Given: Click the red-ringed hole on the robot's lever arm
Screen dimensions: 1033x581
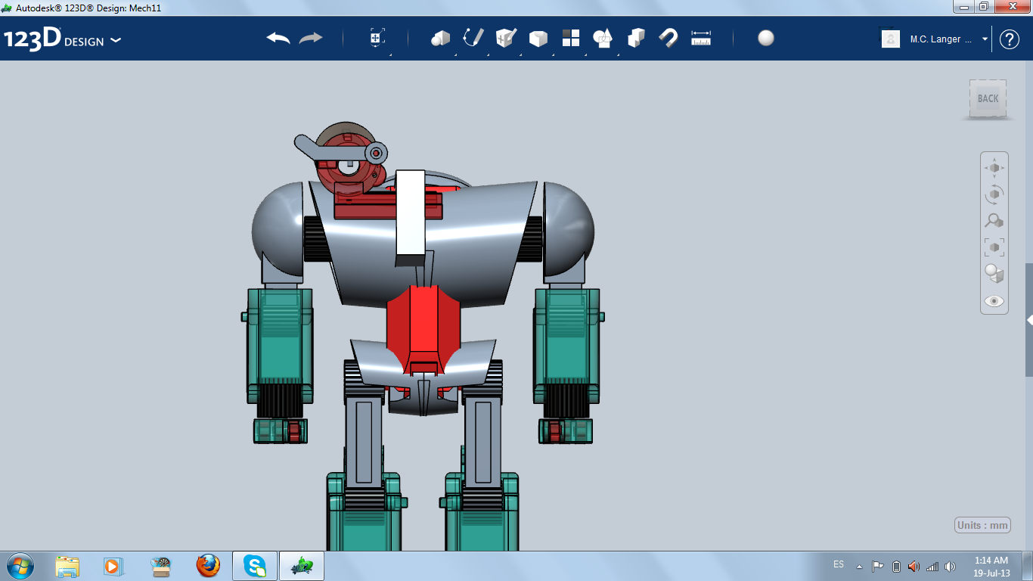Looking at the screenshot, I should [376, 154].
